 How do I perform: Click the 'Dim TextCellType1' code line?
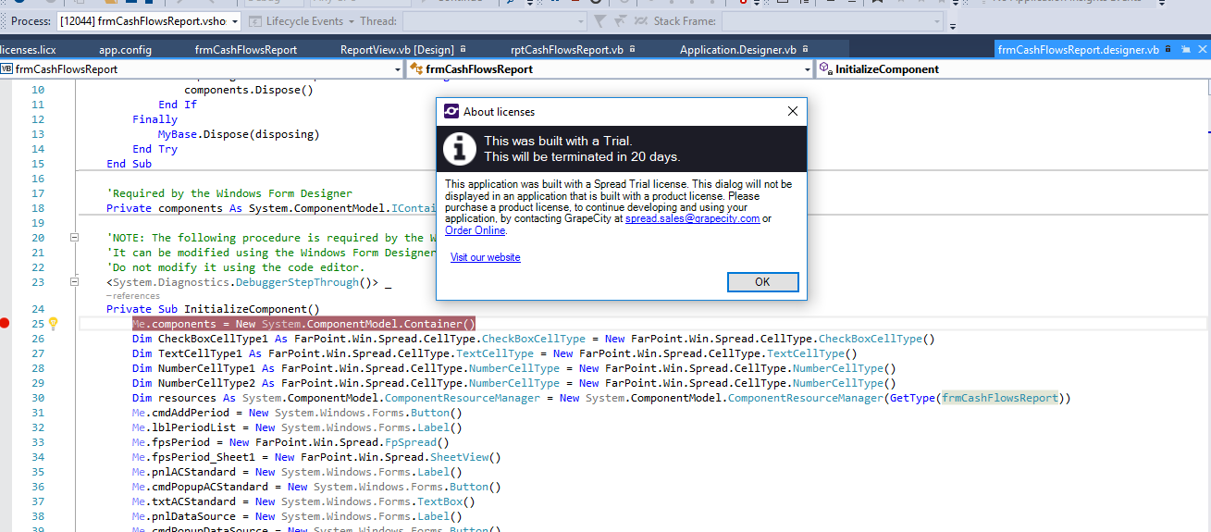[x=495, y=353]
